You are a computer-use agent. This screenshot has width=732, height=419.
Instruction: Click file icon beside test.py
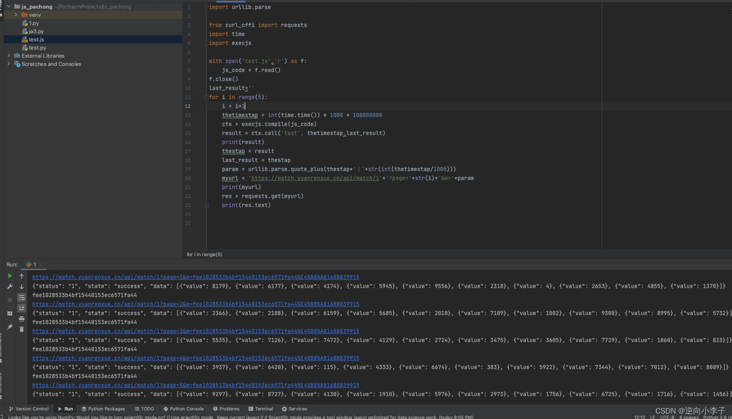[x=25, y=48]
